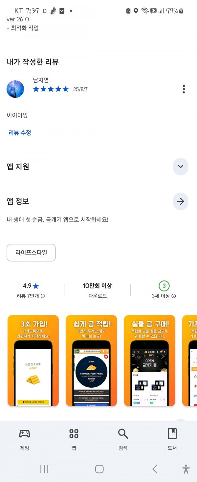Tap the 리뷰 수정 link
The image size is (197, 482).
20,133
